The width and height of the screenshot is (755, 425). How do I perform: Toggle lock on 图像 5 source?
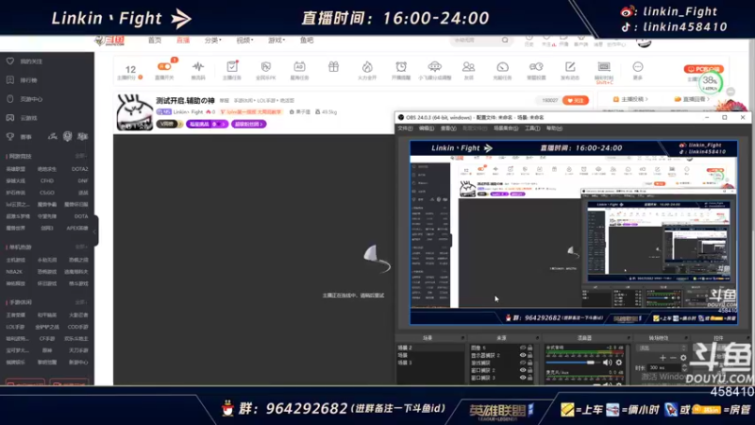[530, 348]
